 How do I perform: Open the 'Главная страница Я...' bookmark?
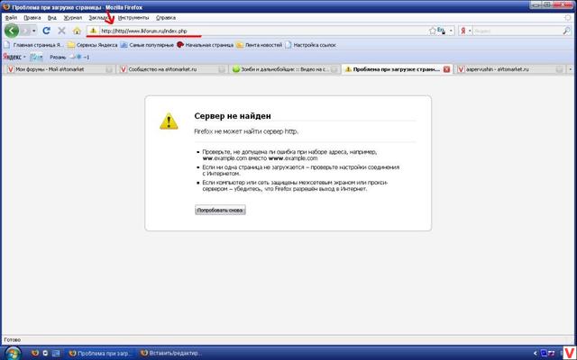(34, 45)
